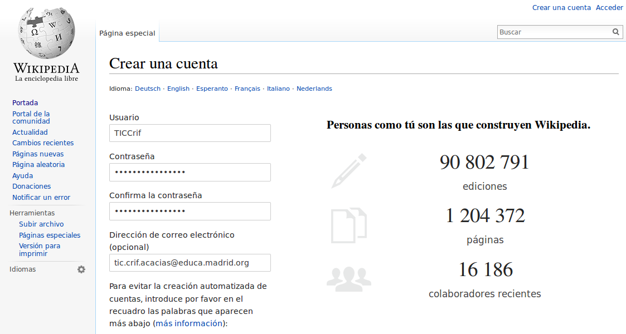The image size is (626, 334).
Task: Click Crear una cuenta top link
Action: [x=561, y=8]
